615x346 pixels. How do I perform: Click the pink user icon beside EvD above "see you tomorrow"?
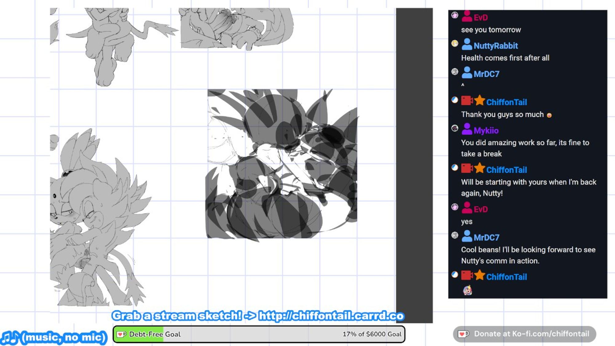467,16
